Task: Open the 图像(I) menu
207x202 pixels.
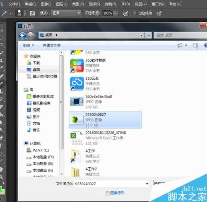Action: (x=46, y=4)
